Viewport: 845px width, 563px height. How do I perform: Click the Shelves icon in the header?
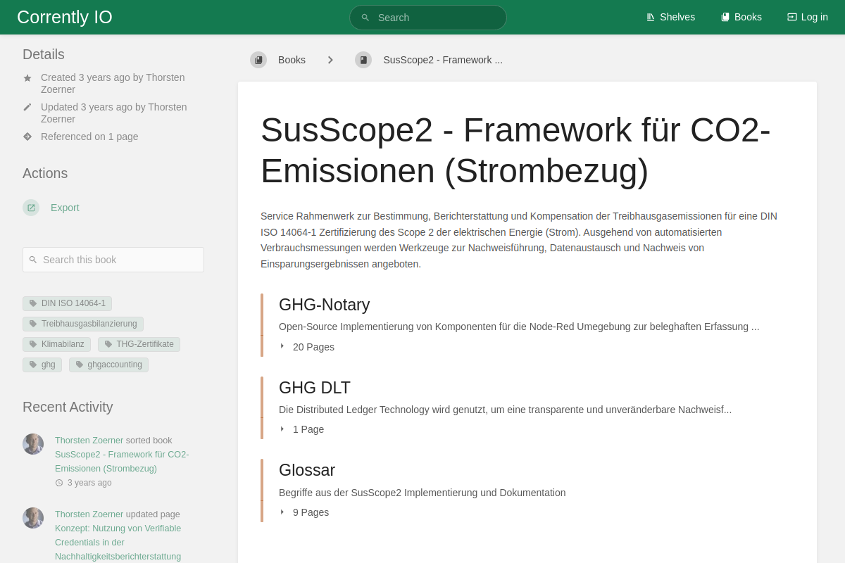click(651, 17)
